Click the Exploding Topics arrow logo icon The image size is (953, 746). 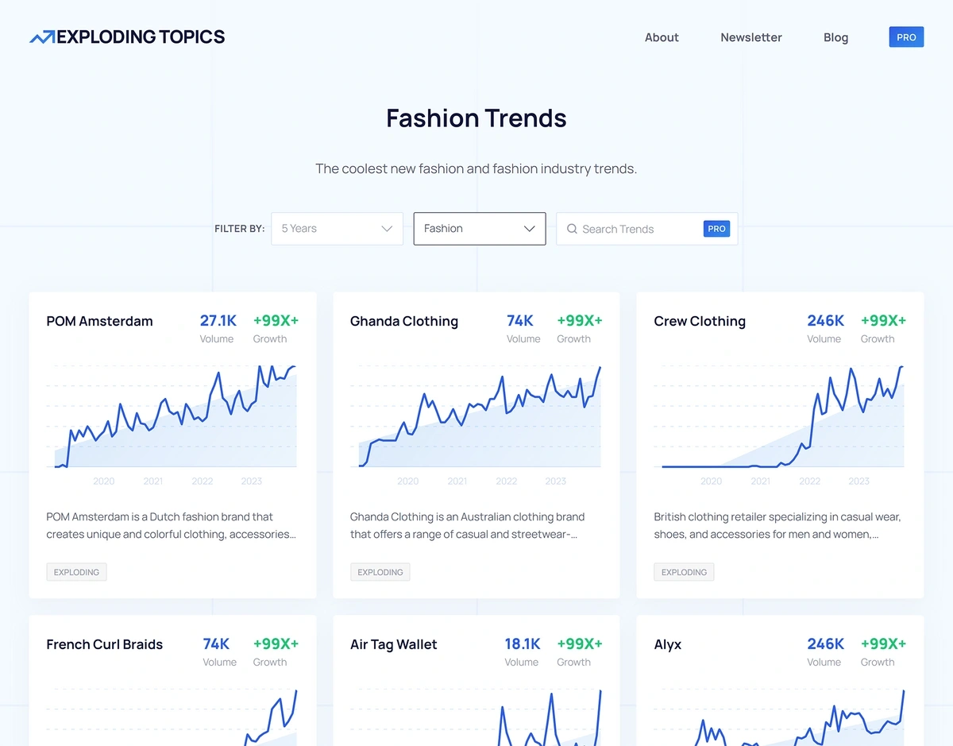click(x=42, y=37)
